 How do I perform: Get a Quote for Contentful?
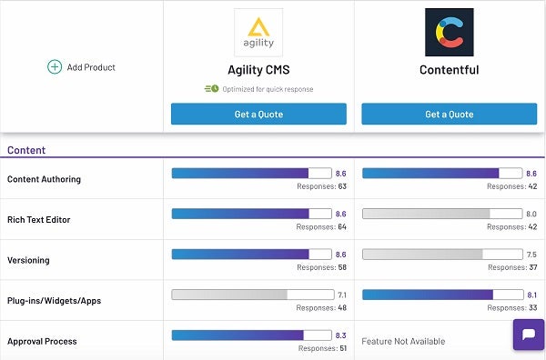tap(450, 114)
